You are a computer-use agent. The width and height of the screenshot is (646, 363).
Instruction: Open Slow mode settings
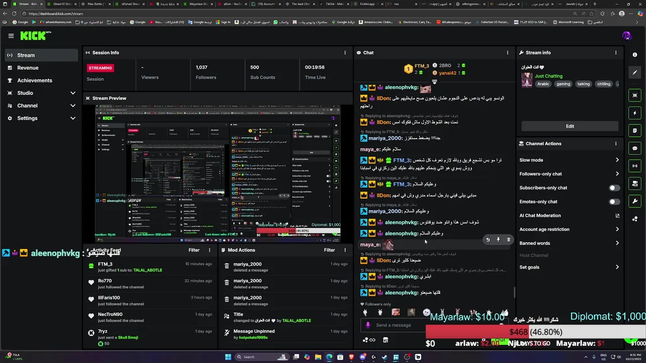(570, 160)
